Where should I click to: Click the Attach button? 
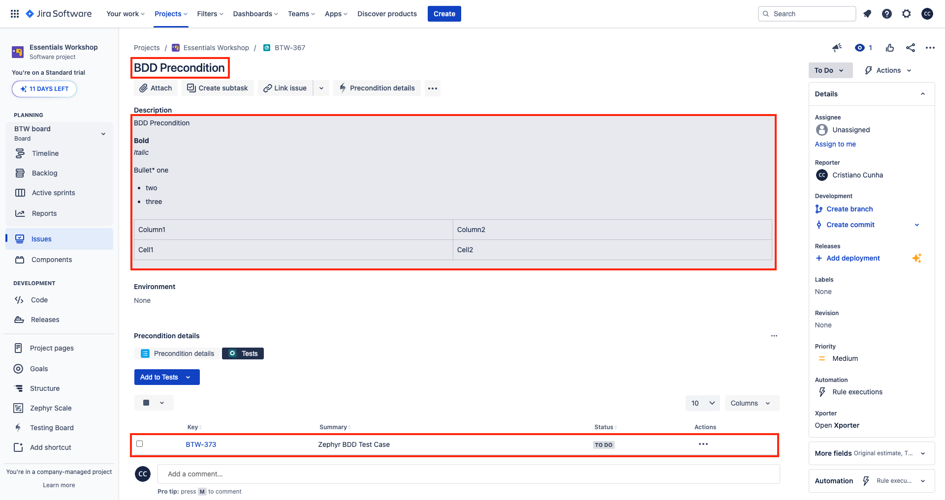(x=156, y=88)
